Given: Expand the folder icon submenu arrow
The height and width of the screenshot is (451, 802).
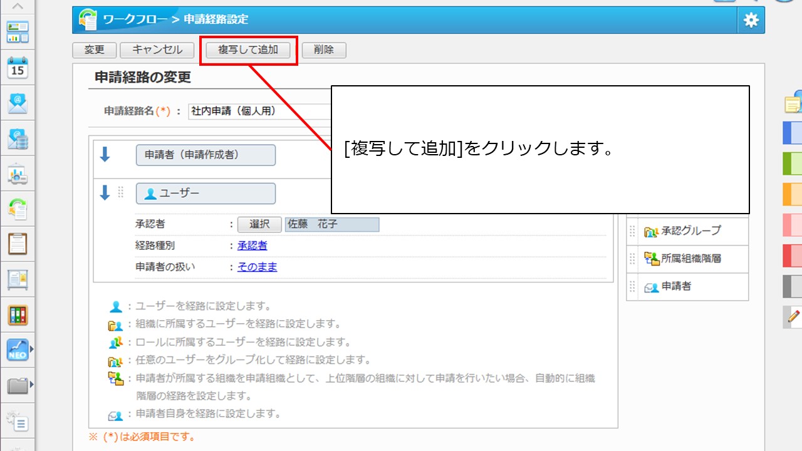Looking at the screenshot, I should coord(32,385).
